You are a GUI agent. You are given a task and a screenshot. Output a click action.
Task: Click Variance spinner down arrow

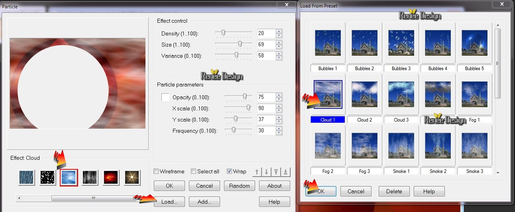coord(279,58)
